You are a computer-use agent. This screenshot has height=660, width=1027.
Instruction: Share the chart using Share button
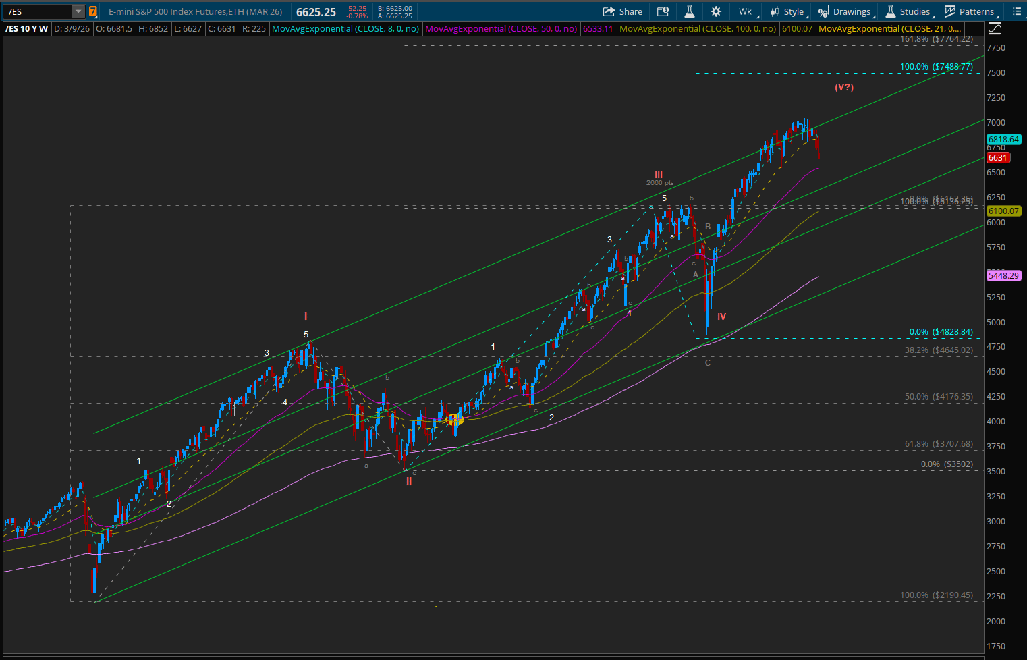(622, 11)
